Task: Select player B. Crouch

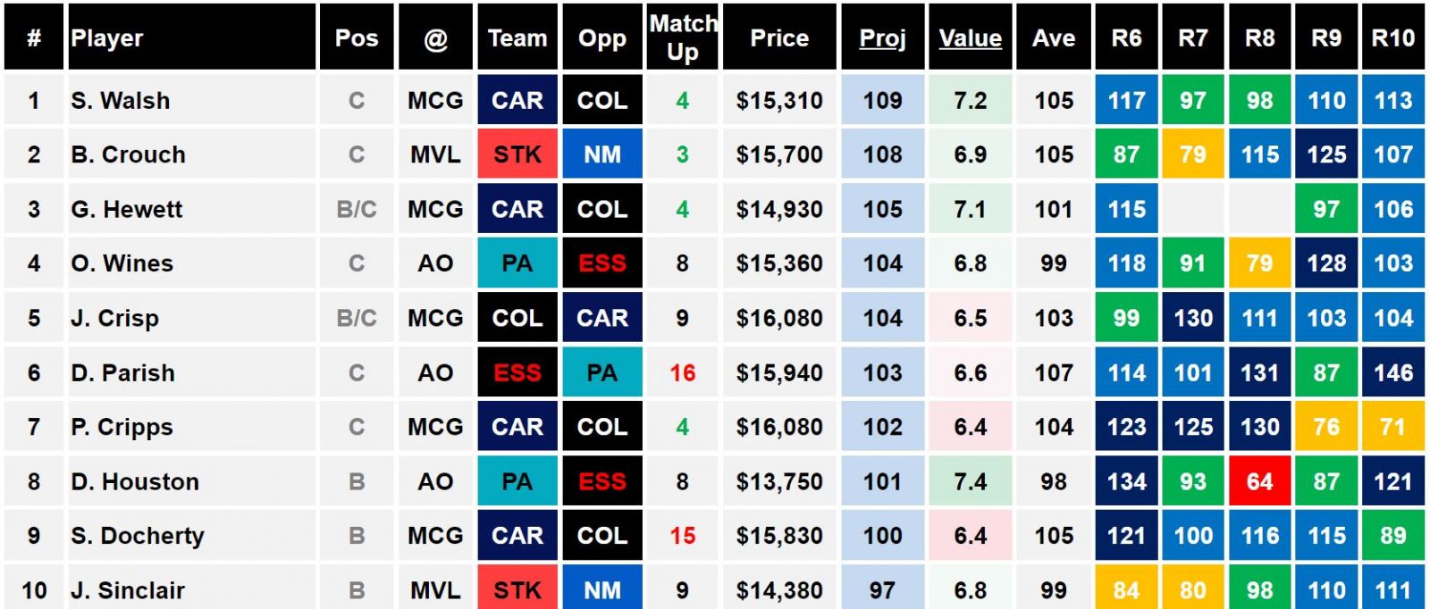Action: click(x=129, y=154)
